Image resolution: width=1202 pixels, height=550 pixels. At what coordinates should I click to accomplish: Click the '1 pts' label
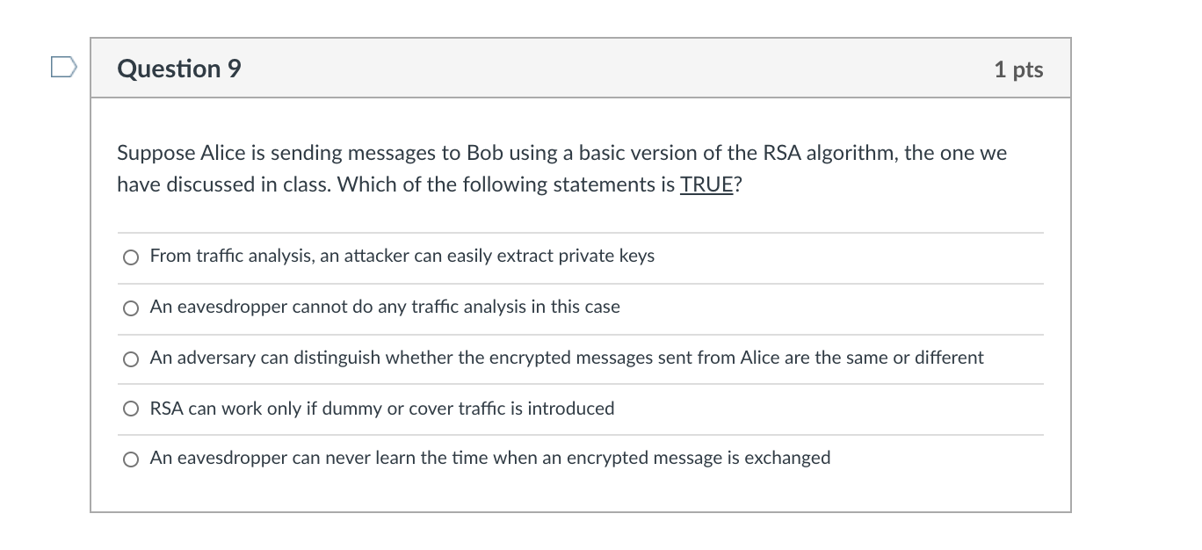click(x=1019, y=69)
